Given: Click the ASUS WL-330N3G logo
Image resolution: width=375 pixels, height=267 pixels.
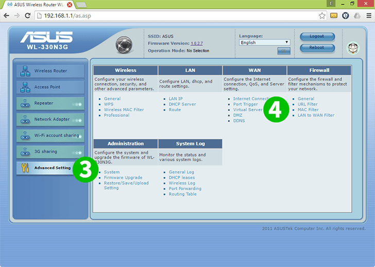Looking at the screenshot, I should 47,40.
